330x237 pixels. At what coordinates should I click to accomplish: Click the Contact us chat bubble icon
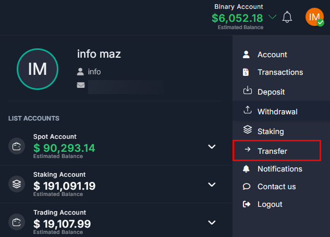[247, 187]
